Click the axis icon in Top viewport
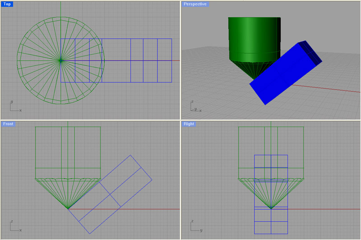The width and height of the screenshot is (361, 240). pyautogui.click(x=15, y=106)
